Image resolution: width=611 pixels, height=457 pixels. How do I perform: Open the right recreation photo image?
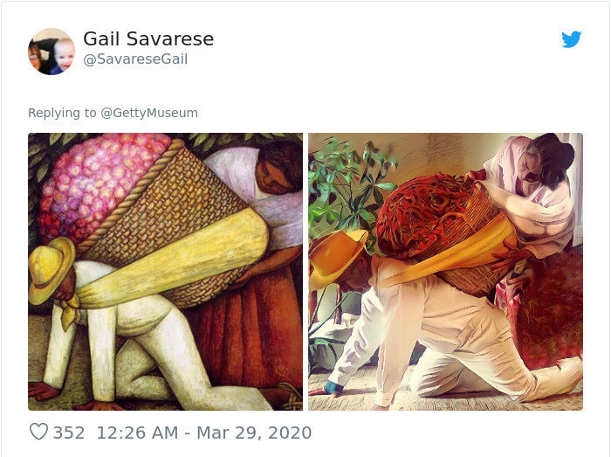click(x=445, y=272)
